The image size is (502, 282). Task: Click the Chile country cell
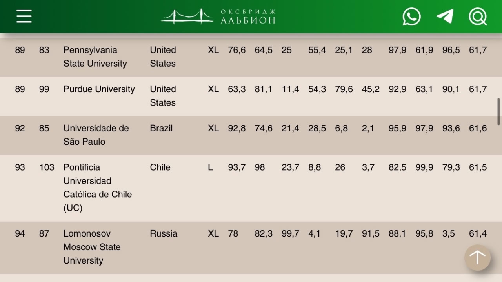click(x=160, y=167)
